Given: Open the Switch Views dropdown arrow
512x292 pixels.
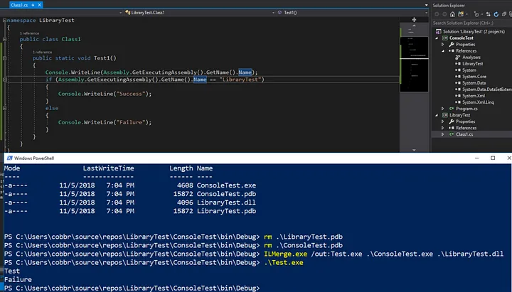Looking at the screenshot, I should pyautogui.click(x=466, y=14).
